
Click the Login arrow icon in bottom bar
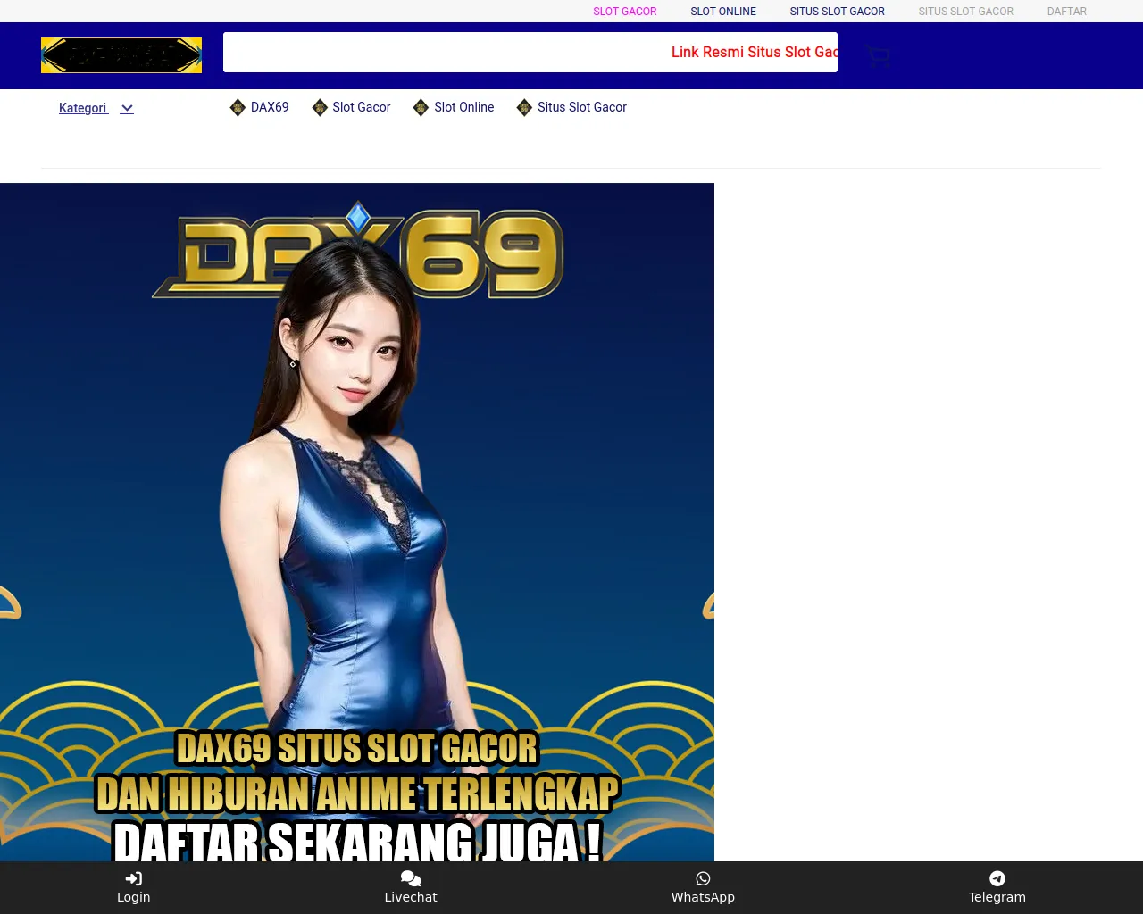[134, 878]
